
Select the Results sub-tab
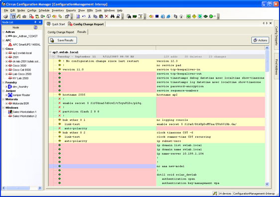[82, 32]
